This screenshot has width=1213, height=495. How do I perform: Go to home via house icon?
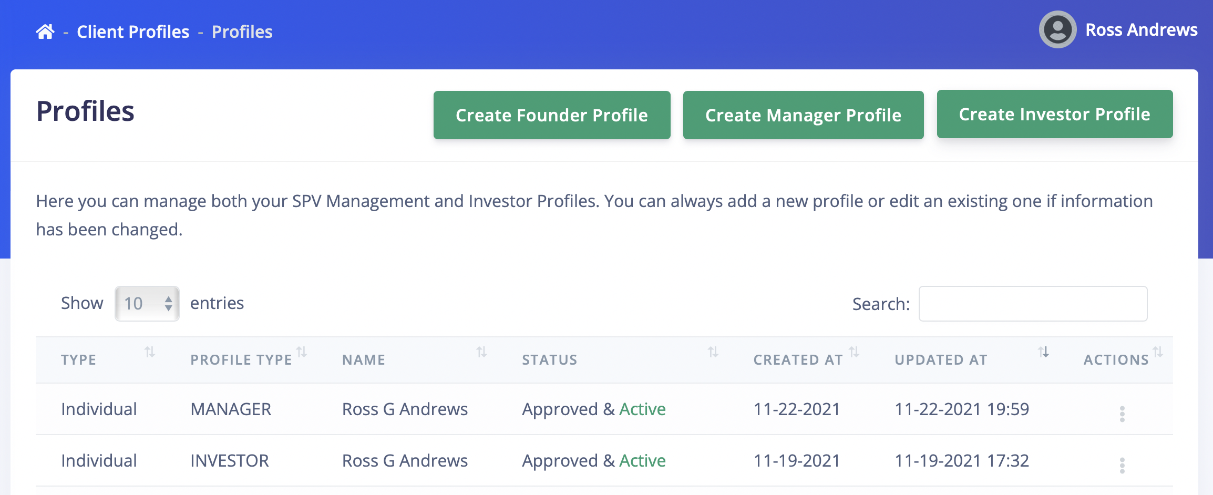pyautogui.click(x=45, y=32)
